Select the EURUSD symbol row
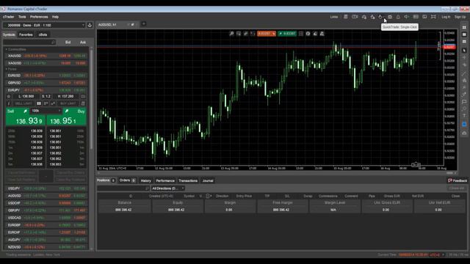Image resolution: width=470 pixels, height=264 pixels. [46, 76]
